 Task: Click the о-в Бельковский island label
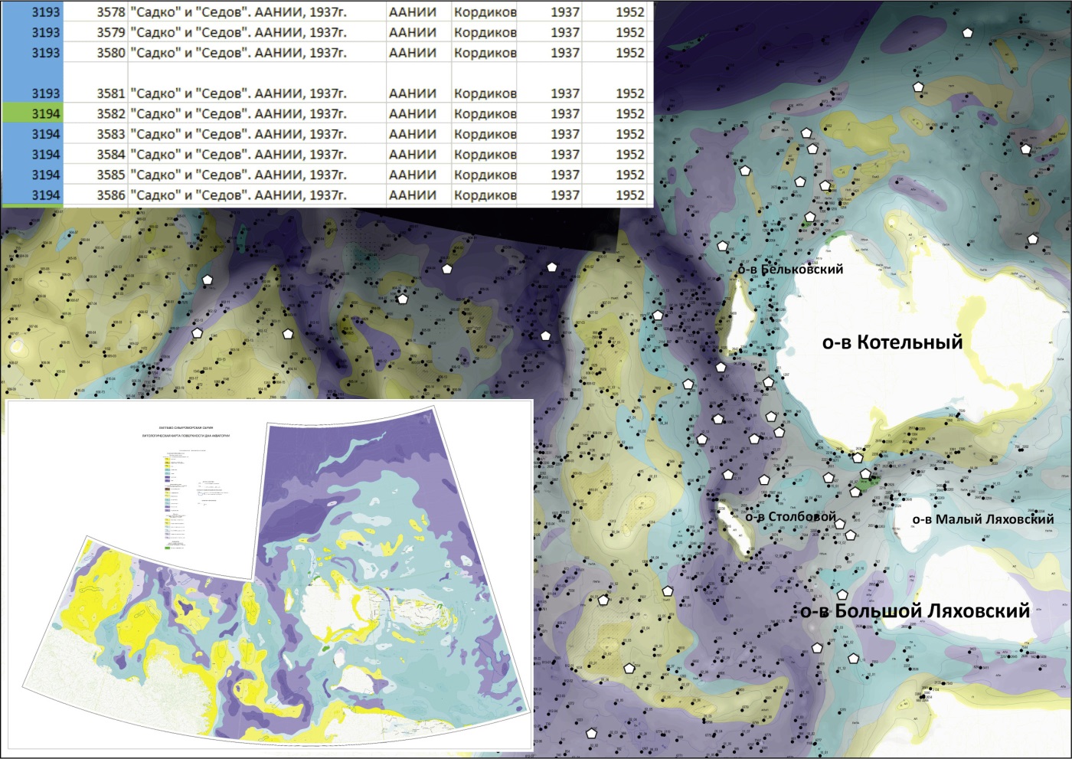pos(789,270)
